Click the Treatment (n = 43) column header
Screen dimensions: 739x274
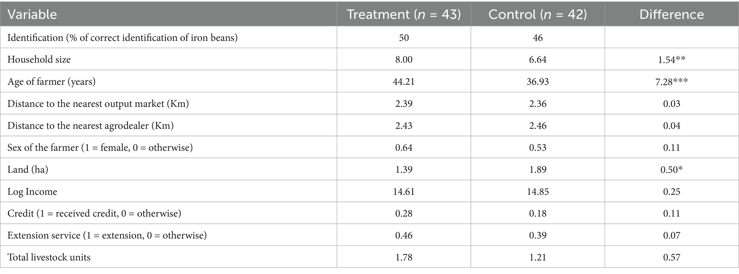(404, 14)
